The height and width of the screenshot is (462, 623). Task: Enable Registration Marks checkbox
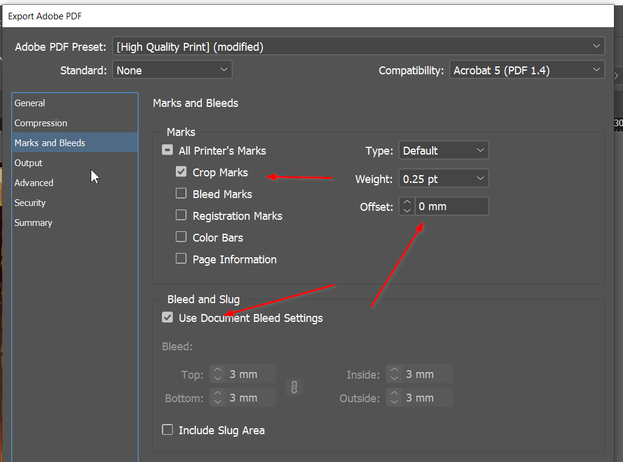[181, 216]
